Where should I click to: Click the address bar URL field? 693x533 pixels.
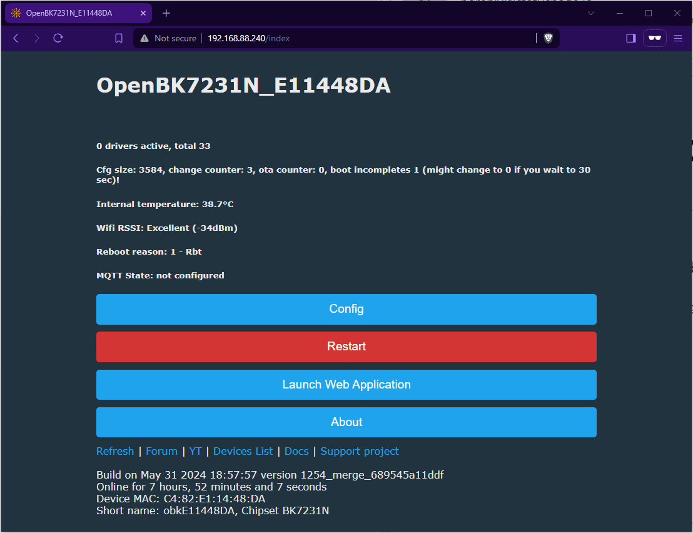[x=346, y=38]
